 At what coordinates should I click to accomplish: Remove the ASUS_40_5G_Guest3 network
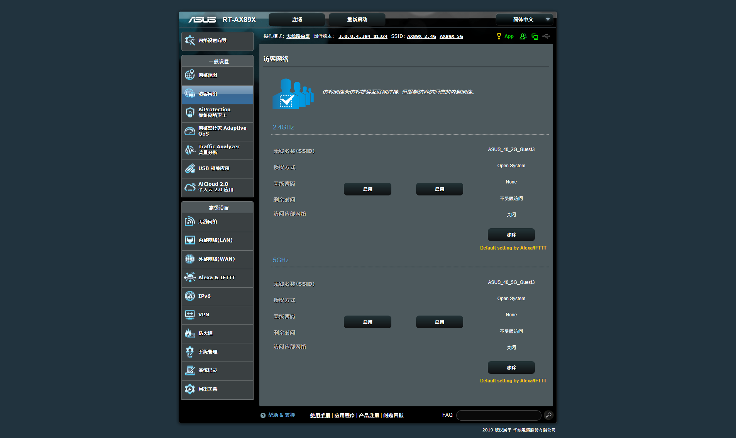click(x=511, y=368)
